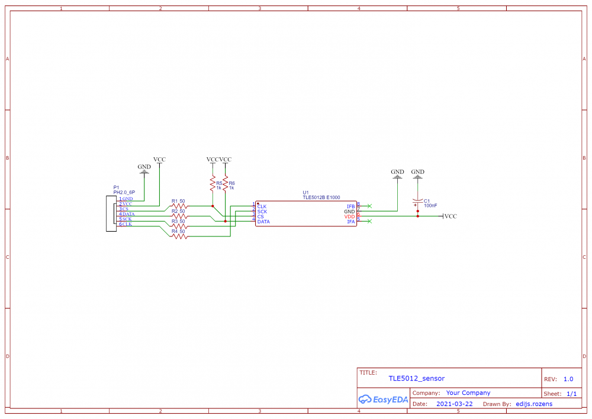Select resistor R1 50 symbol

click(x=179, y=206)
